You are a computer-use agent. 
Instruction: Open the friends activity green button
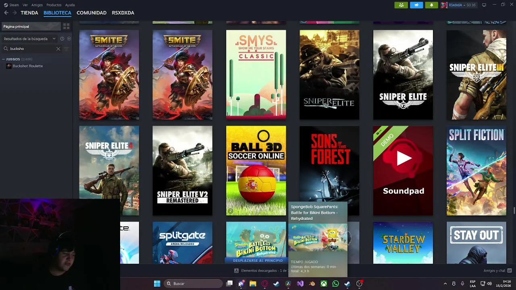(401, 5)
